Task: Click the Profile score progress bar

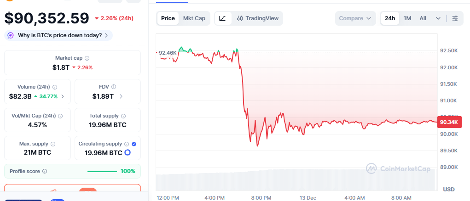Action: [102, 171]
